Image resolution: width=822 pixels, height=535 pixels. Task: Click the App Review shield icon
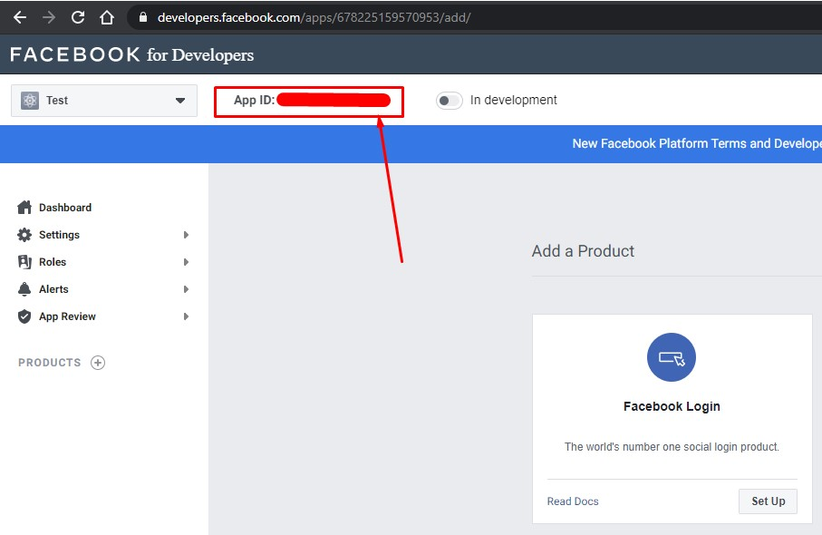tap(24, 316)
